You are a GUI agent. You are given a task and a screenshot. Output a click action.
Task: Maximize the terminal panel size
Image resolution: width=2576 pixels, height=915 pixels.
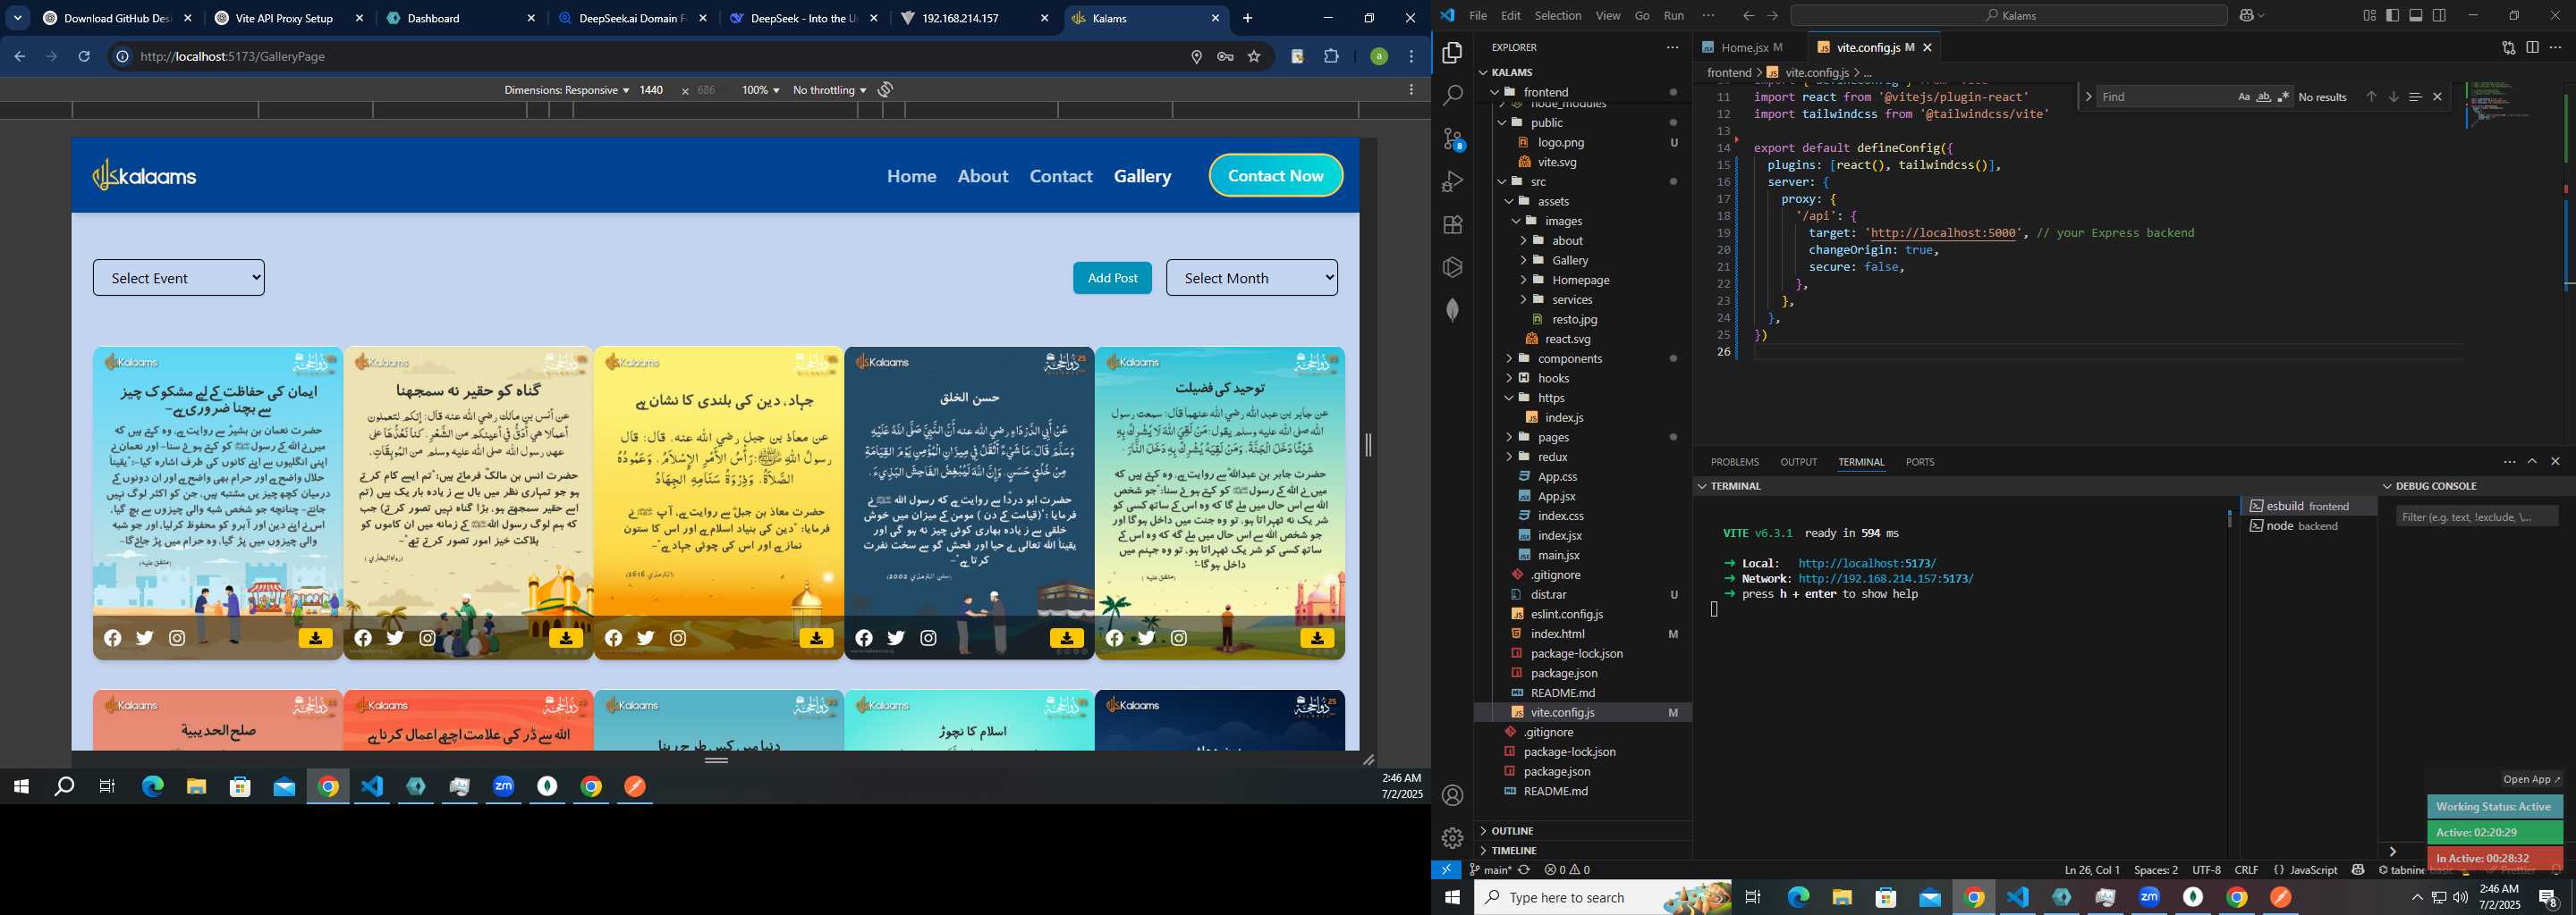pyautogui.click(x=2532, y=461)
